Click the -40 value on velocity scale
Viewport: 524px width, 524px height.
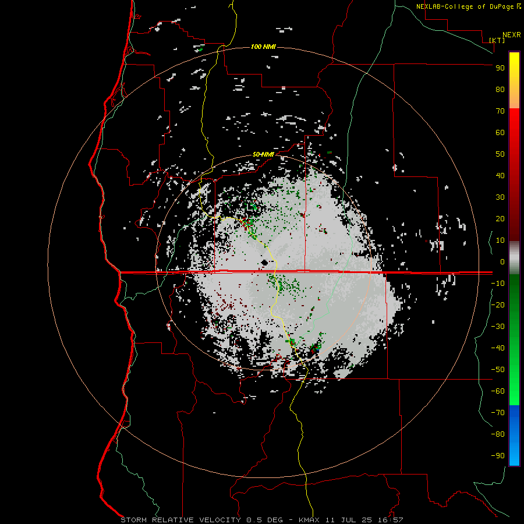point(498,348)
